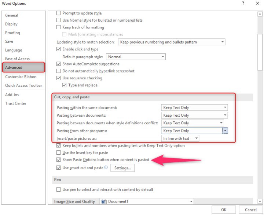Toggle Use sequence checking checkbox

[x=58, y=78]
